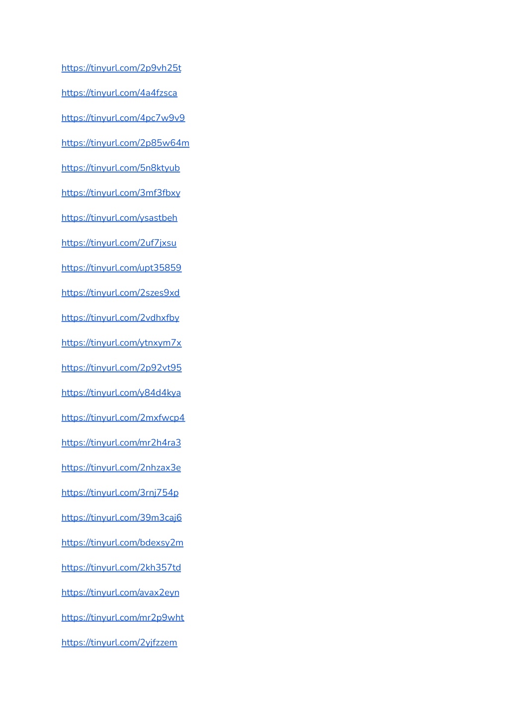The height and width of the screenshot is (719, 509).
Task: Open the tinyurl.com/2p92vt95 link
Action: [122, 368]
